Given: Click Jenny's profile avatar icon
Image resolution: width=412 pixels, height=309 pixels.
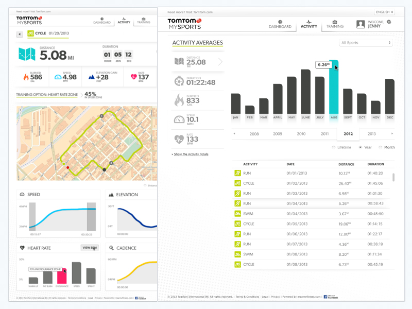Looking at the screenshot, I should tap(360, 24).
